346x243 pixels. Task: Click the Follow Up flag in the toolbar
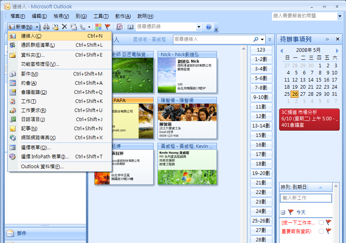tap(107, 27)
